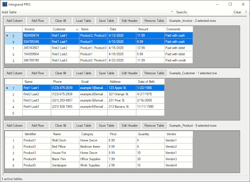
Task: Load Table for Example_Customer
Action: pos(84,73)
